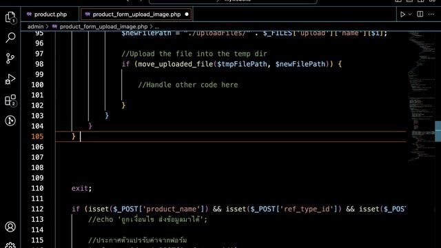Click the comment 'Handle other code here'
441x248 pixels.
click(188, 85)
